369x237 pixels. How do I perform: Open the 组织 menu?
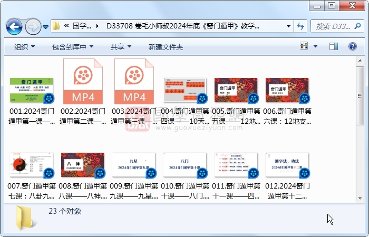[x=24, y=47]
